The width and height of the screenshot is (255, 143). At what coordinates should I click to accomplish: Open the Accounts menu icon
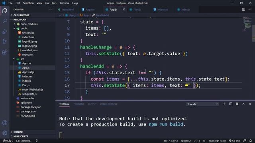pyautogui.click(x=5, y=123)
